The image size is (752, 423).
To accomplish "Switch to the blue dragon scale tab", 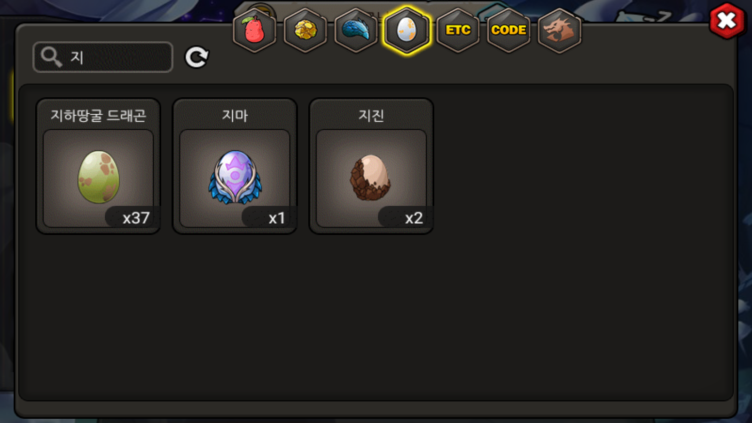I will click(356, 31).
